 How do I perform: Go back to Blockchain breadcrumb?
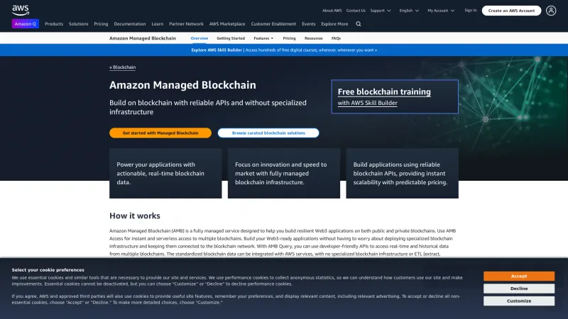click(x=122, y=67)
